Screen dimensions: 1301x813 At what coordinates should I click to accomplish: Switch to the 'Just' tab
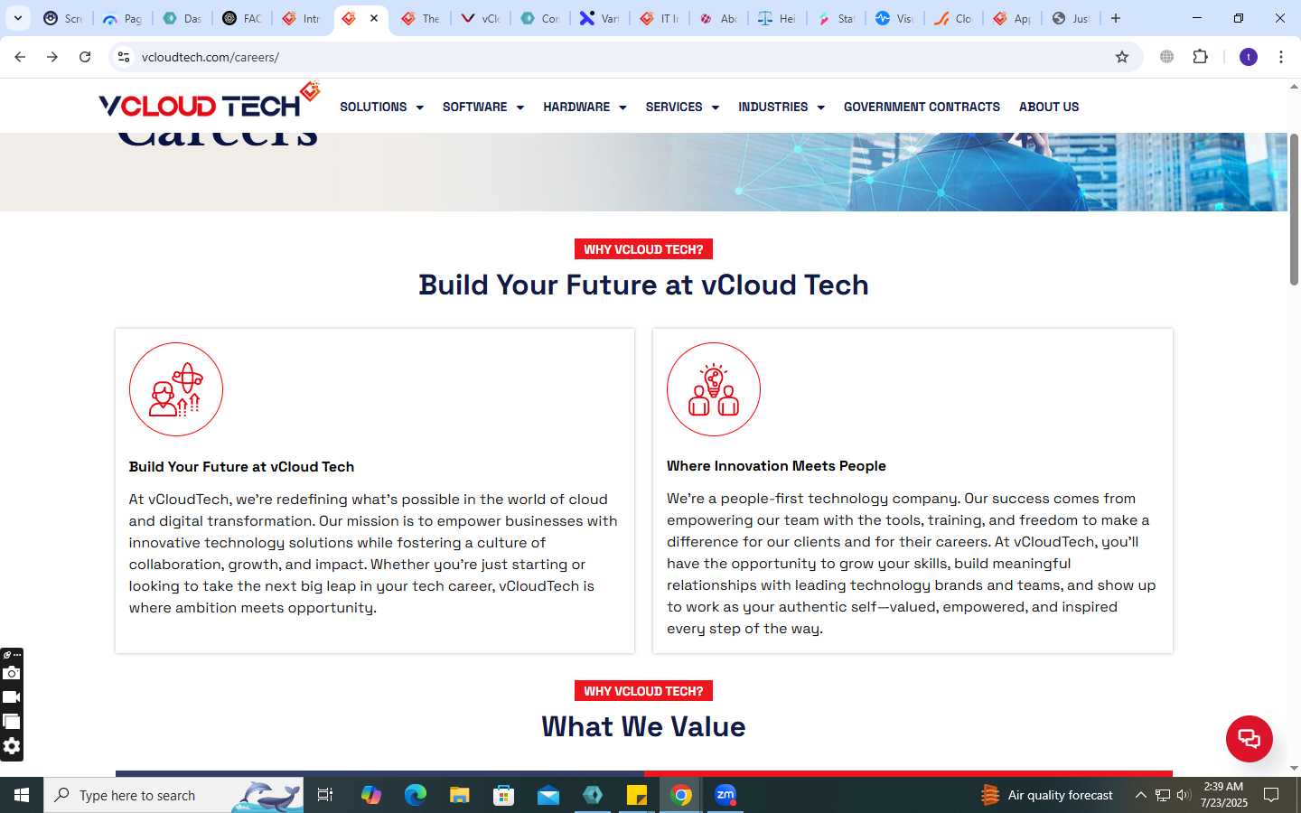click(x=1072, y=18)
